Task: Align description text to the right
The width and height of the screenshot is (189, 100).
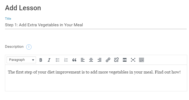Action: coord(99,60)
